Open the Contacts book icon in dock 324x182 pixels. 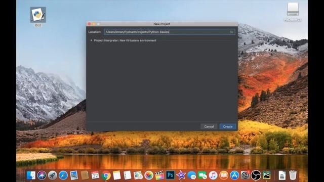tap(85, 175)
